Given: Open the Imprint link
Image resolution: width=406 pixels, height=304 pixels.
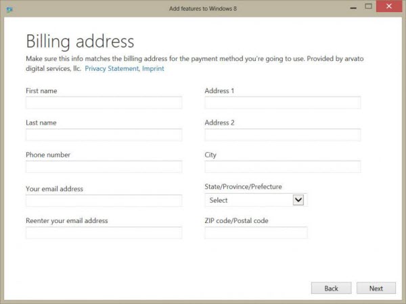Looking at the screenshot, I should tap(153, 68).
